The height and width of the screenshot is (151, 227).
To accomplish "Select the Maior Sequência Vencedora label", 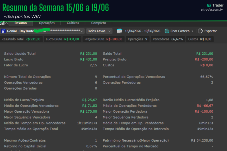I will 27,117.
